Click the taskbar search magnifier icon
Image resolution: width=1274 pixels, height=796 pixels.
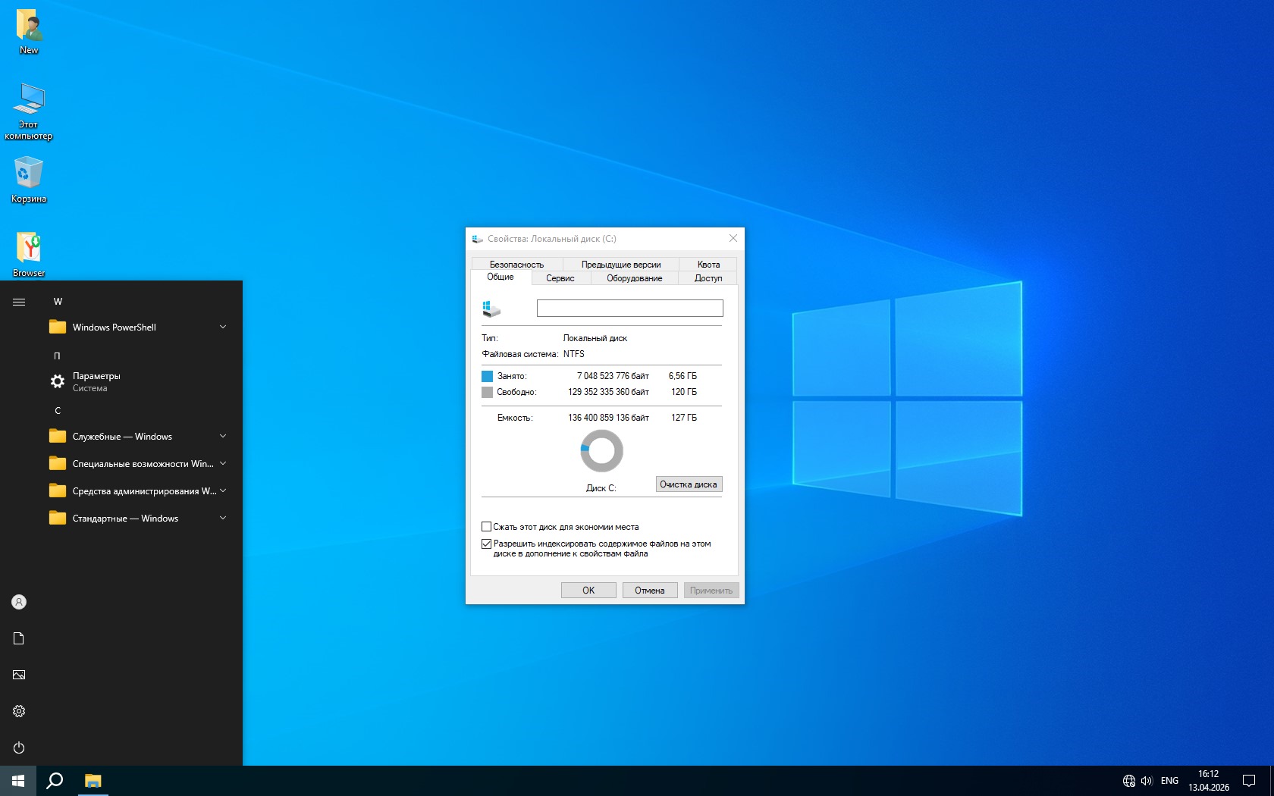tap(55, 781)
